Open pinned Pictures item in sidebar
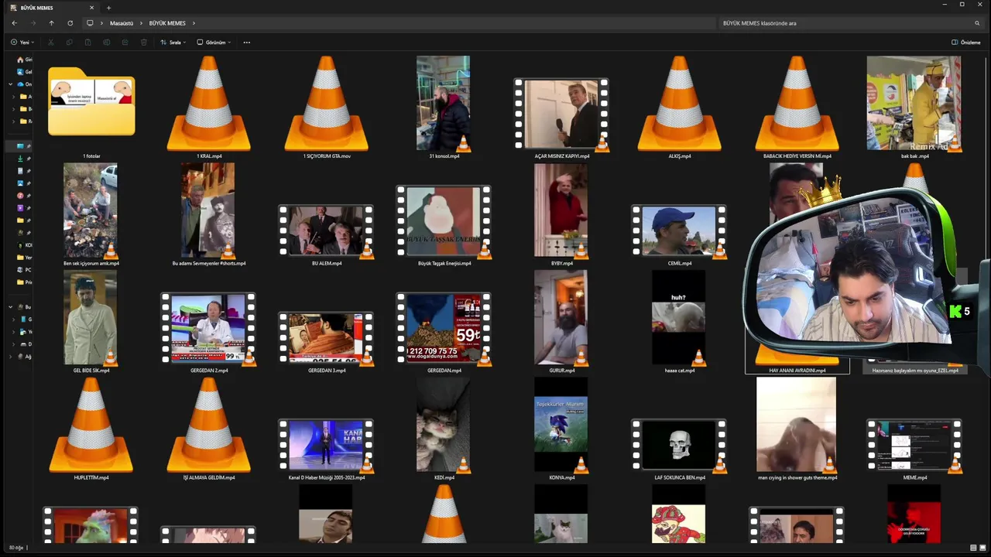The height and width of the screenshot is (557, 991). [21, 183]
